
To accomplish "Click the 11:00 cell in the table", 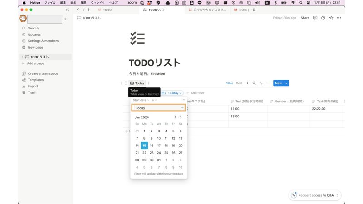I will (x=248, y=109).
